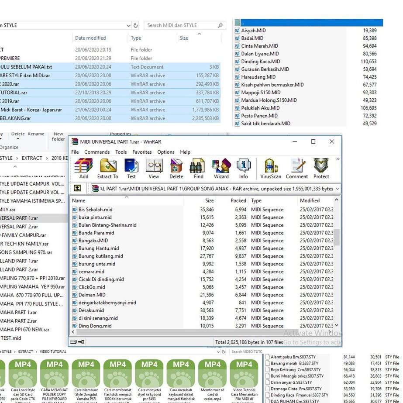Check the box next to Bawang merah B.S837.STY
403x403 pixels.
pos(268,363)
